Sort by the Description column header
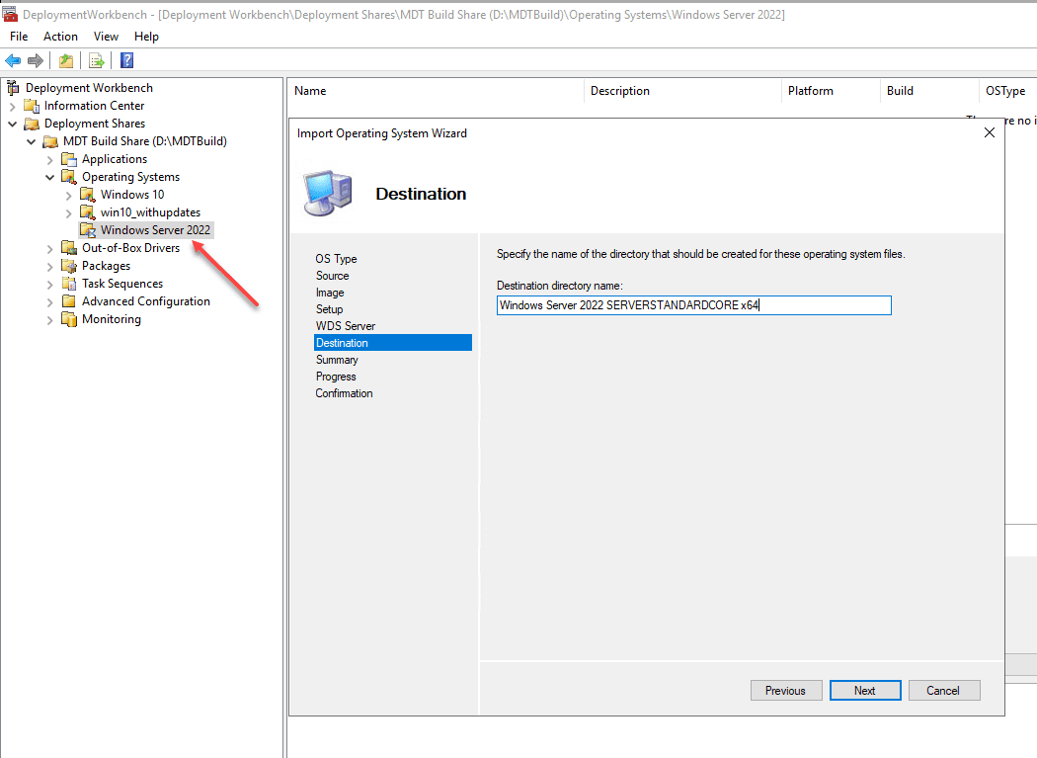The width and height of the screenshot is (1037, 758). coord(683,91)
